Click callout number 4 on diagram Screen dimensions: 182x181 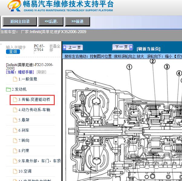click(179, 73)
